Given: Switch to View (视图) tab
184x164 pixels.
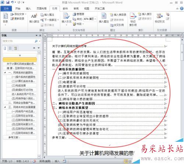Looking at the screenshot, I should pyautogui.click(x=86, y=8).
